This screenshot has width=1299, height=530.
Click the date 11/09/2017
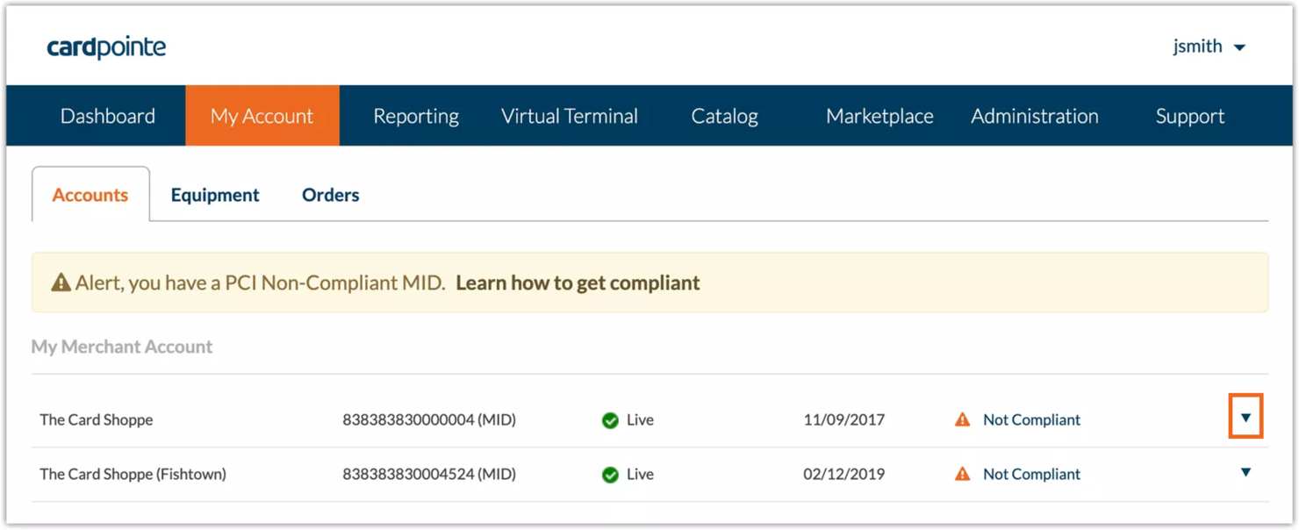click(843, 419)
